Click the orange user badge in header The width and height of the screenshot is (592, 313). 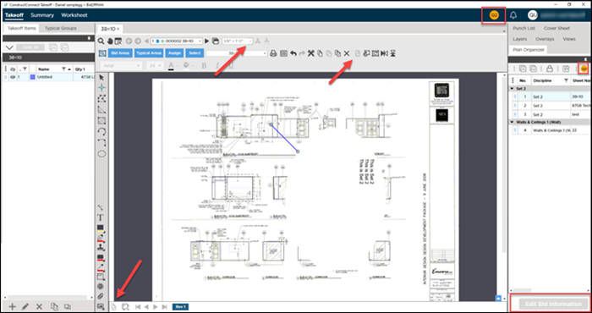click(x=494, y=15)
